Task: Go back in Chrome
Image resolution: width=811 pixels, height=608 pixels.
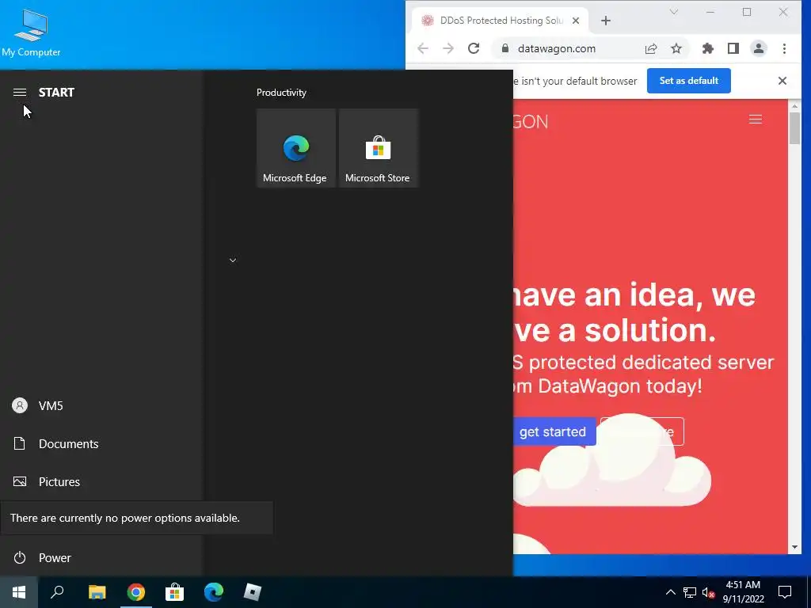Action: 423,48
